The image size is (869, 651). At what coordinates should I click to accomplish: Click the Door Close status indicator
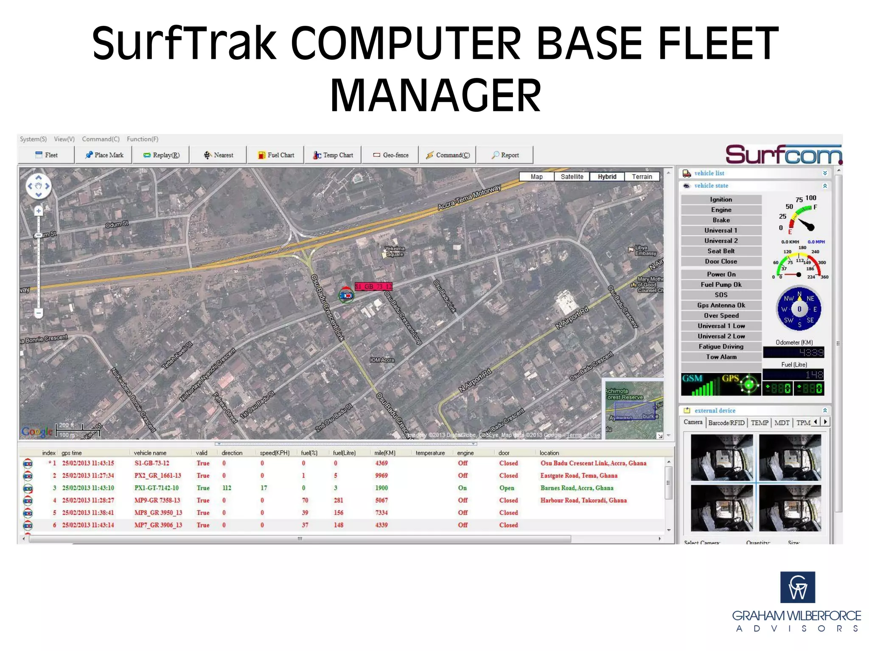[x=721, y=262]
